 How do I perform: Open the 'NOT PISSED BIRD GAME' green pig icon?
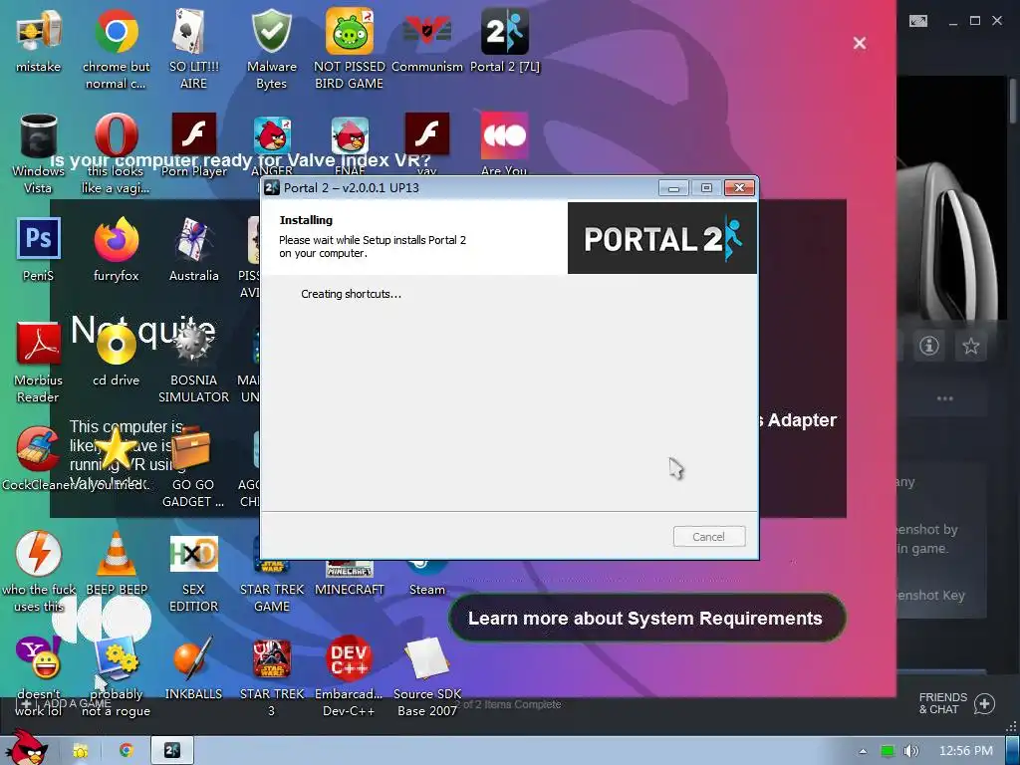(x=350, y=32)
